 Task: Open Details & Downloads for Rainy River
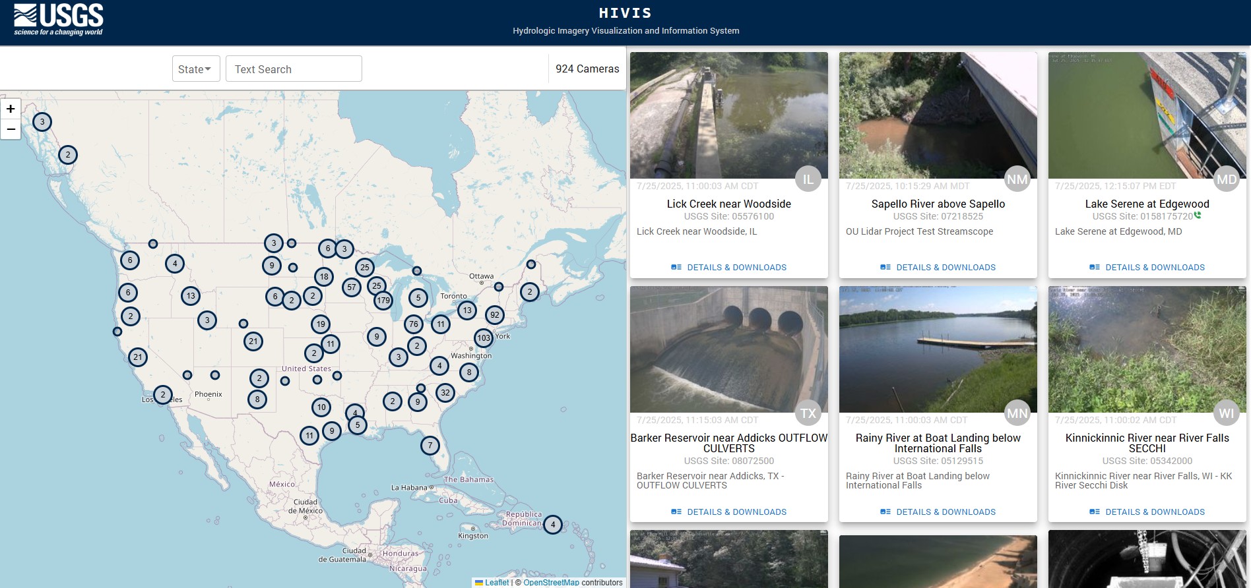(938, 512)
